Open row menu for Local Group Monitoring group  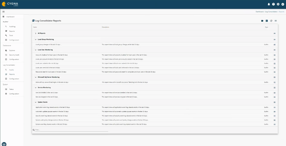click(x=274, y=39)
